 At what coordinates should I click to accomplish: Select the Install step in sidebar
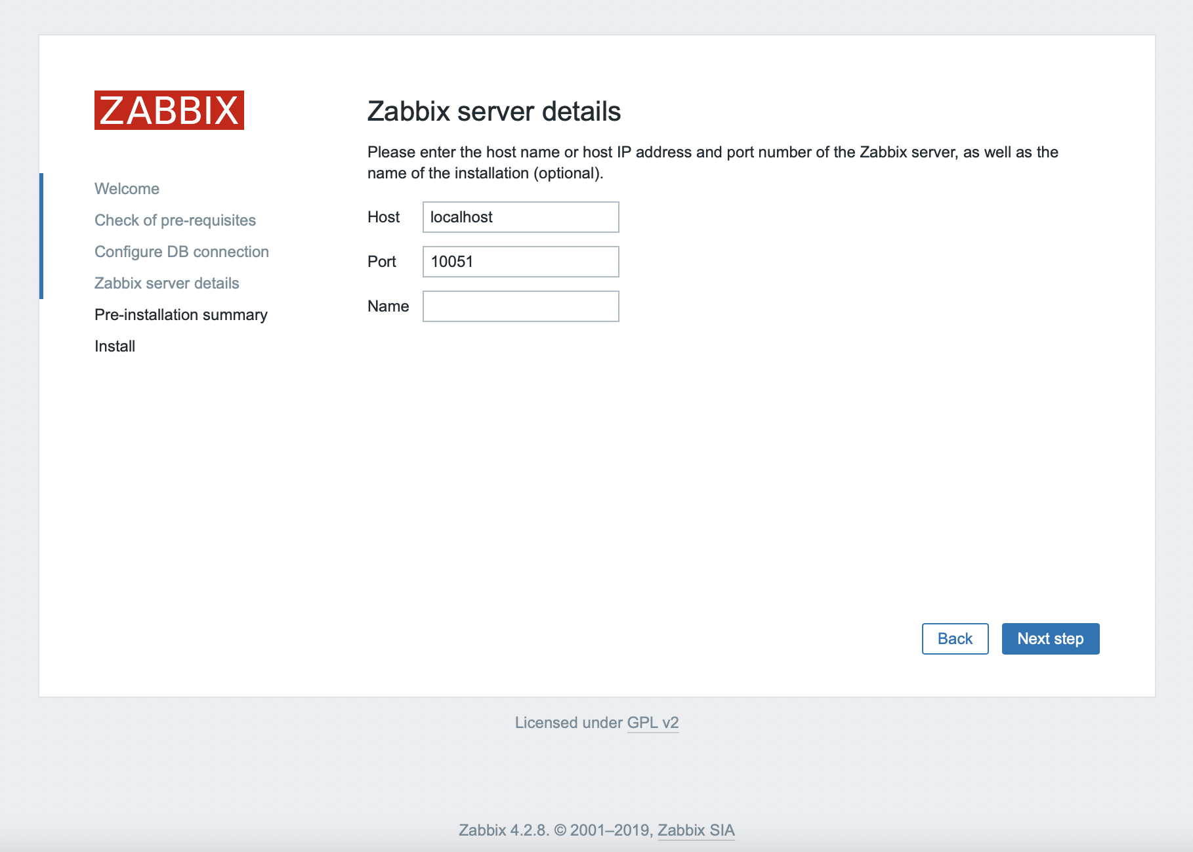tap(115, 346)
